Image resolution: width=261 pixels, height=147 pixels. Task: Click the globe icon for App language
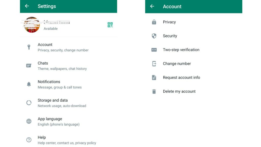[29, 121]
